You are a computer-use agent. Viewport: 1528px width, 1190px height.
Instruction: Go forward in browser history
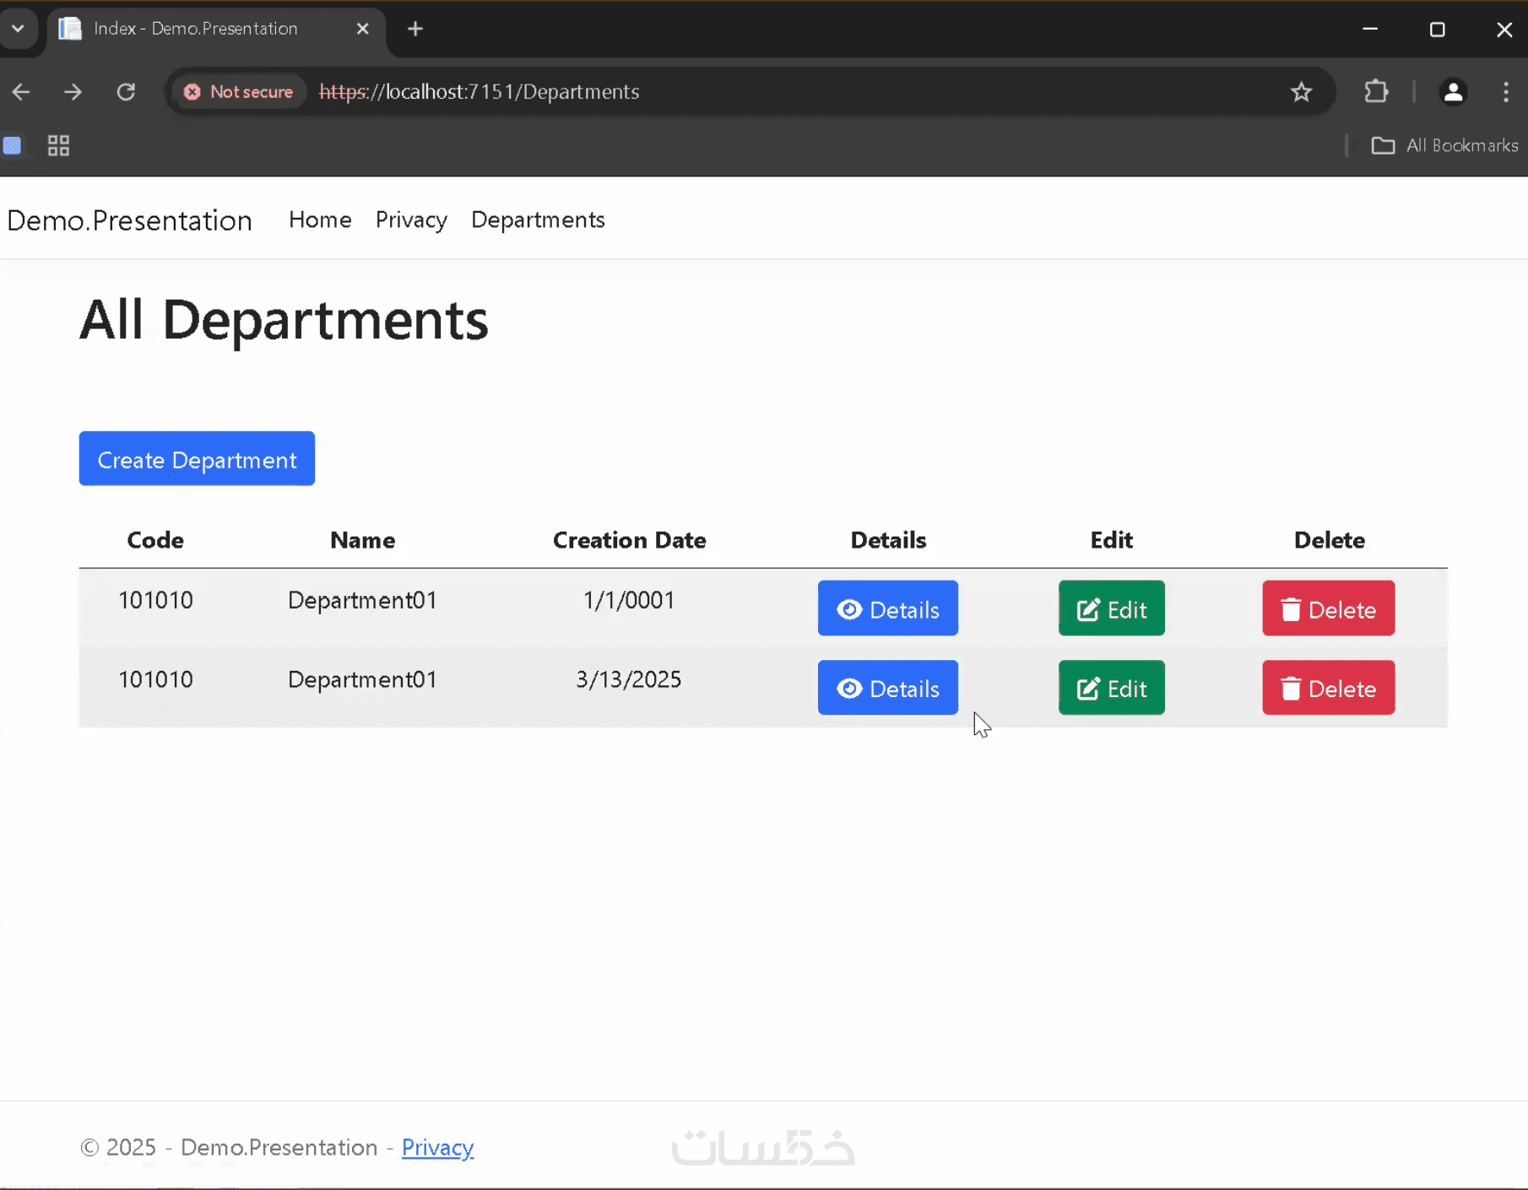pos(73,92)
